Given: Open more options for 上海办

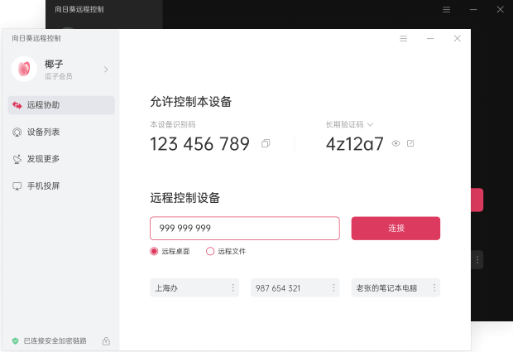Looking at the screenshot, I should (x=233, y=288).
